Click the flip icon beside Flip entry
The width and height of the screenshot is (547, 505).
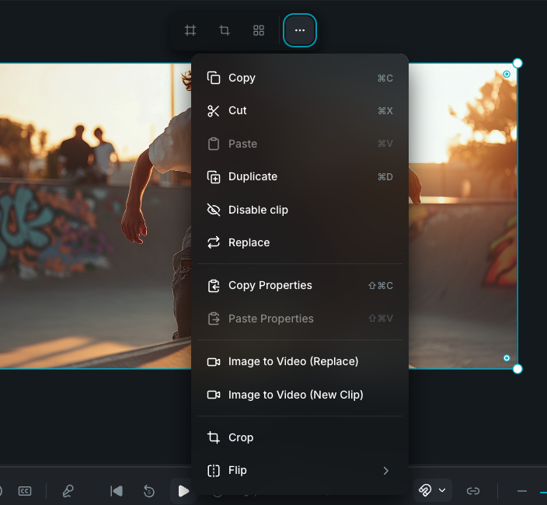point(214,471)
